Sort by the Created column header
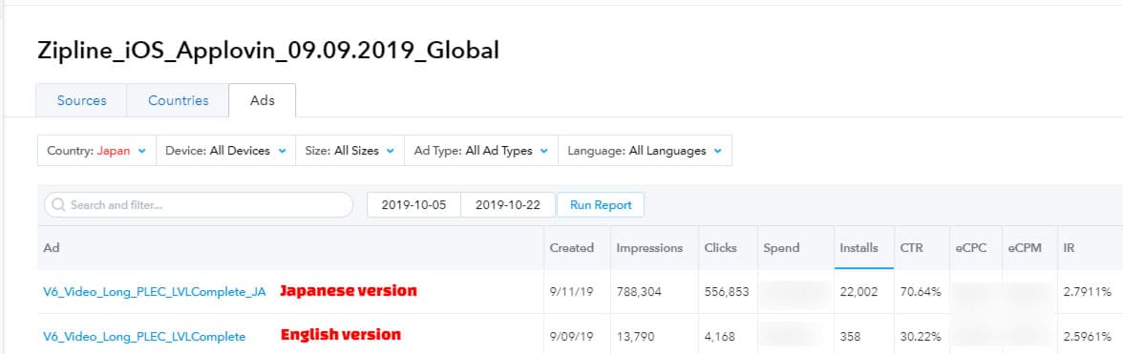The height and width of the screenshot is (354, 1123). [x=571, y=248]
